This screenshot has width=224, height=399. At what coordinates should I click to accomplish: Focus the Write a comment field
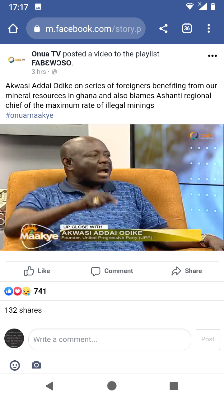coord(110,339)
